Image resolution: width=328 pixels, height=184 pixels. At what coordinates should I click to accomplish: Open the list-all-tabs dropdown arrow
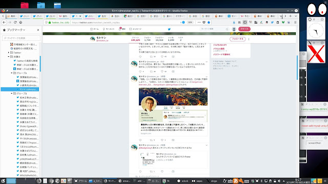(296, 16)
